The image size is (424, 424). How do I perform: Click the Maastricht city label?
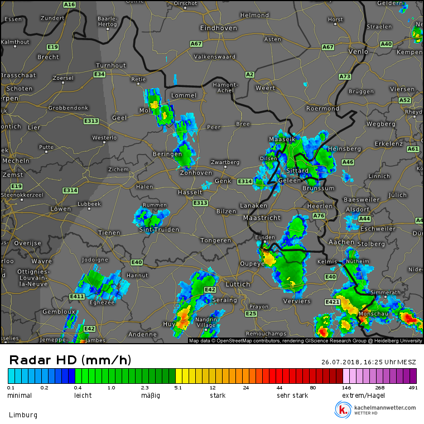[x=262, y=218]
